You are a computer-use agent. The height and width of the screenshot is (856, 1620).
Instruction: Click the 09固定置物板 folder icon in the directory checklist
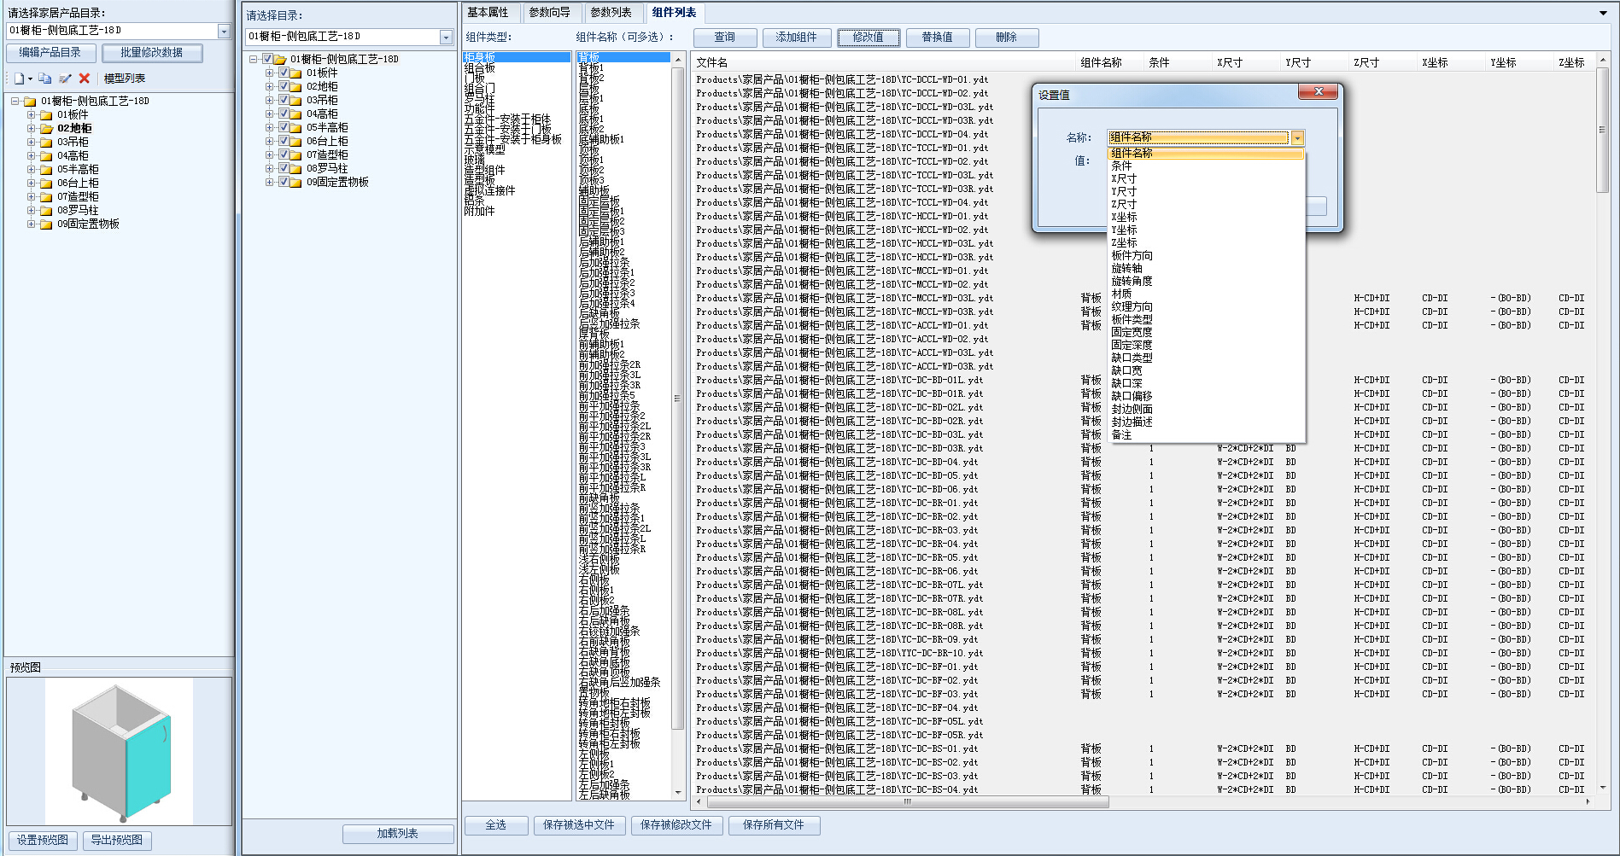(295, 183)
